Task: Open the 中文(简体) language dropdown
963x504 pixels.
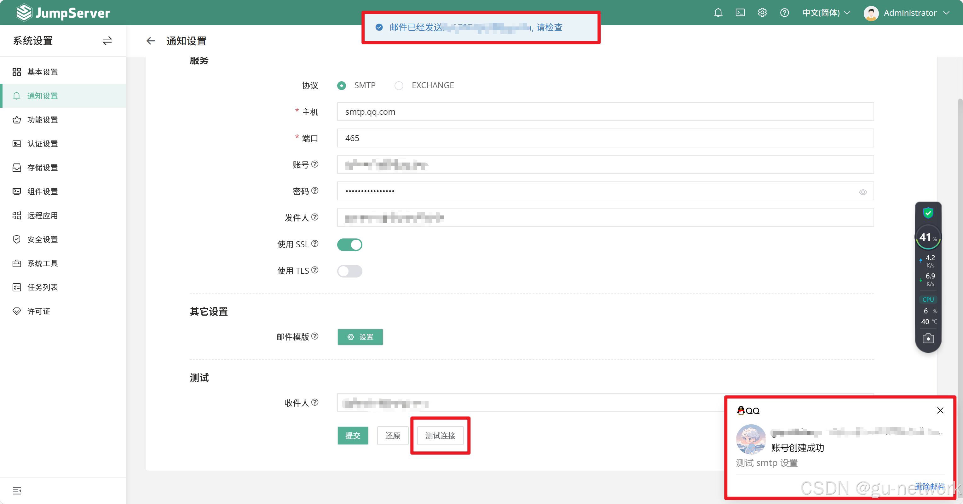Action: 826,13
